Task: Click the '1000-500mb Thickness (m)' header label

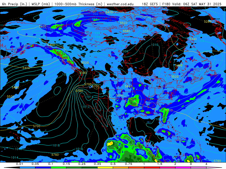Action: coord(78,4)
